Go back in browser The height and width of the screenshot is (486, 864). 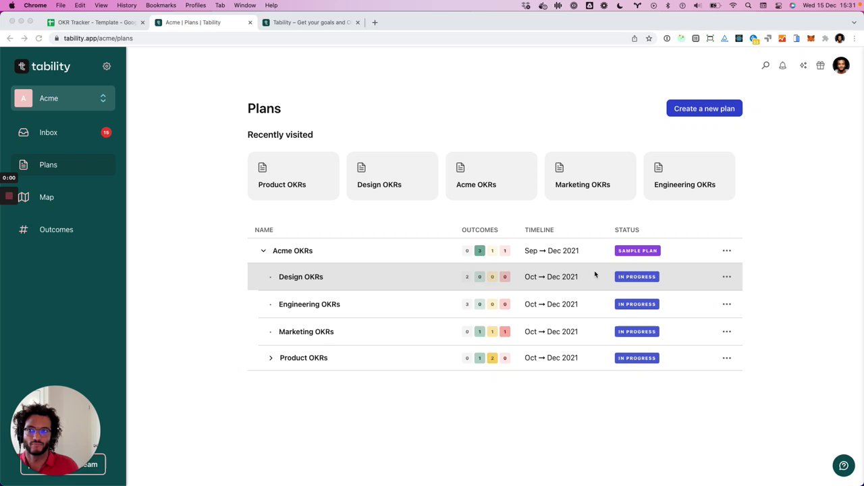9,38
